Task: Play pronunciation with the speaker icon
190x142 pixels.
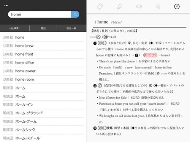Action: (139, 6)
